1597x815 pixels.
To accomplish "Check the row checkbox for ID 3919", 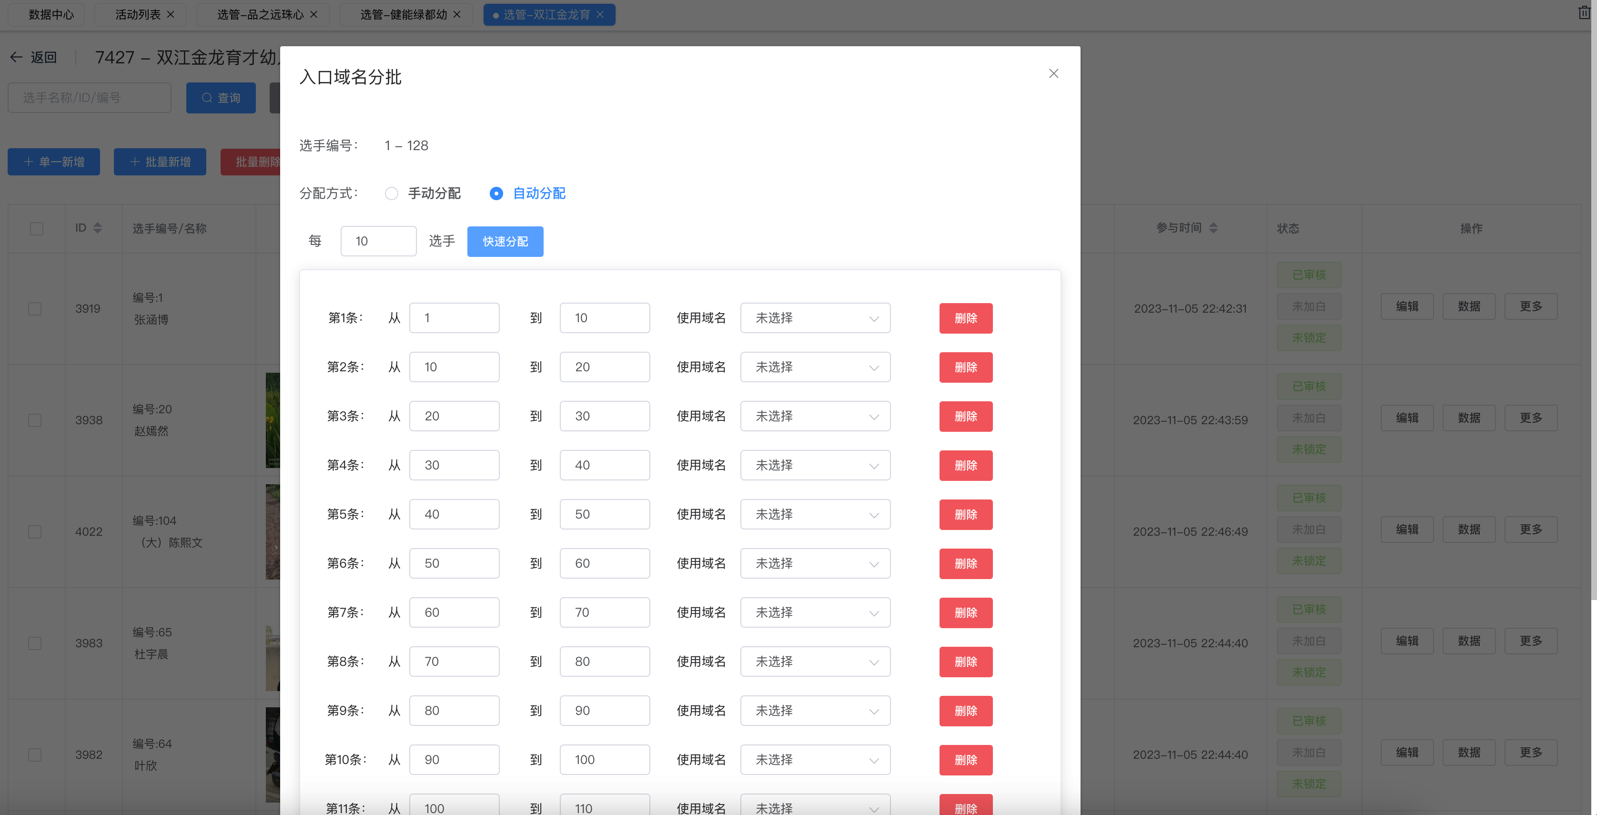I will click(35, 309).
